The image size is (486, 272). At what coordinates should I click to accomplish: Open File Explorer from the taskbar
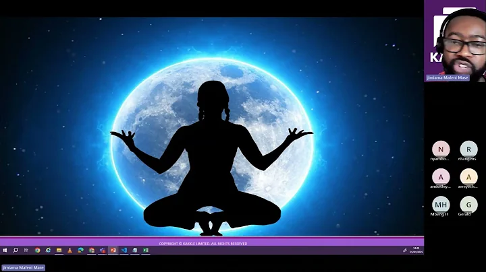point(59,250)
